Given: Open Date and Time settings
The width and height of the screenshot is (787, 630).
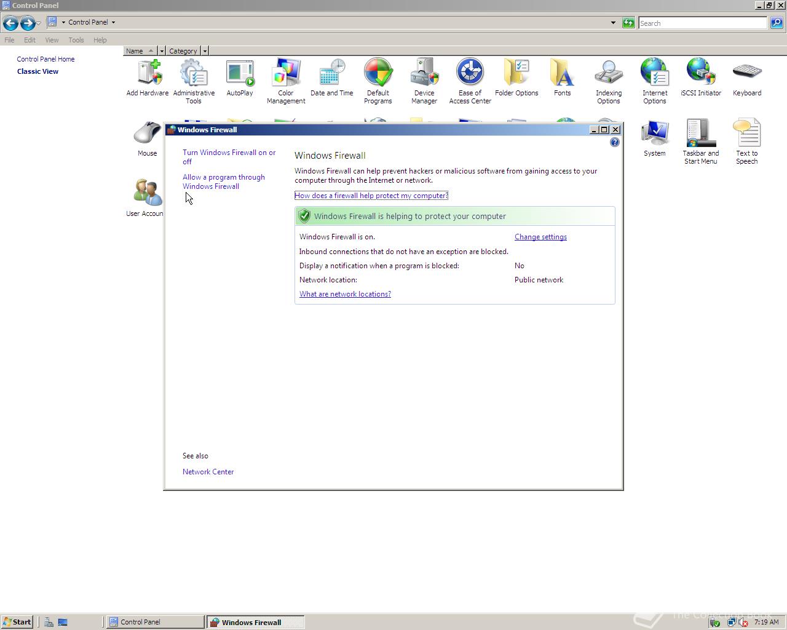Looking at the screenshot, I should tap(332, 78).
